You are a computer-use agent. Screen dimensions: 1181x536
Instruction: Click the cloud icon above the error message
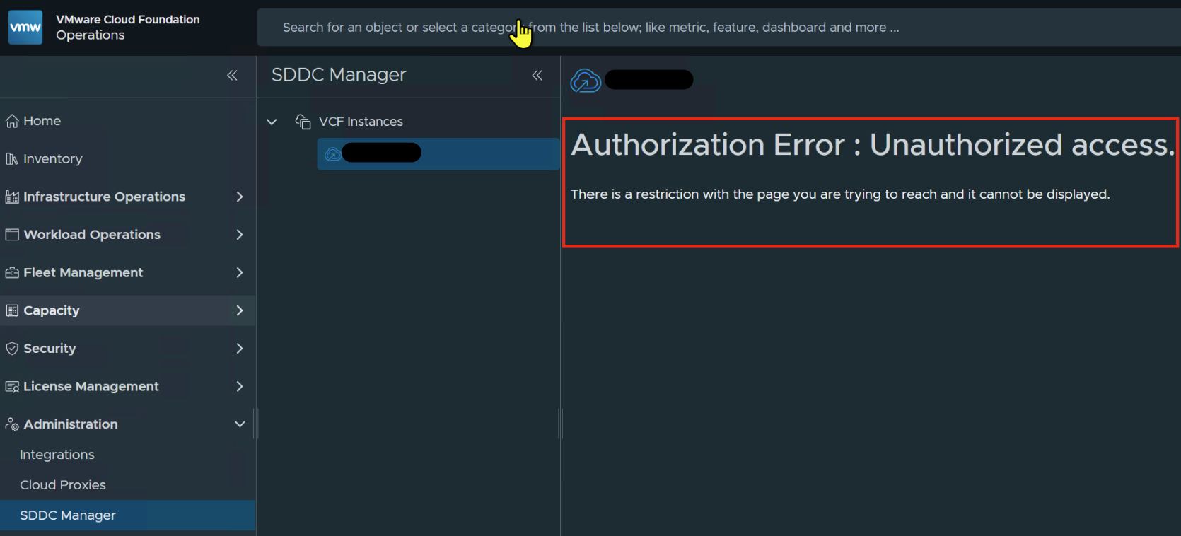point(586,81)
